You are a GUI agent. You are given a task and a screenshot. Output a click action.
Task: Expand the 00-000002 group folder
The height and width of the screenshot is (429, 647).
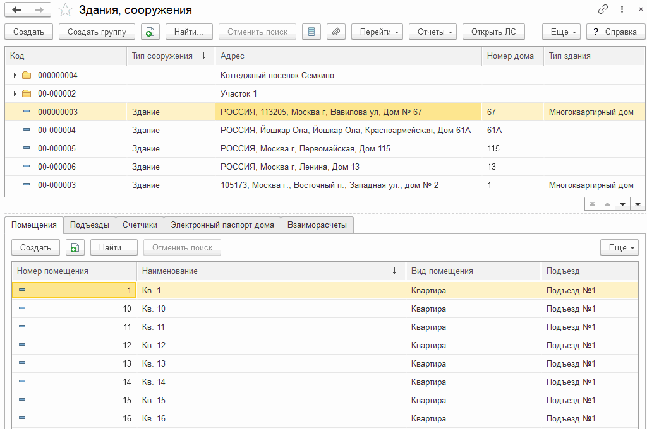pyautogui.click(x=15, y=93)
